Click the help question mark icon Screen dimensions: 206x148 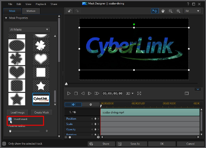tap(188, 4)
